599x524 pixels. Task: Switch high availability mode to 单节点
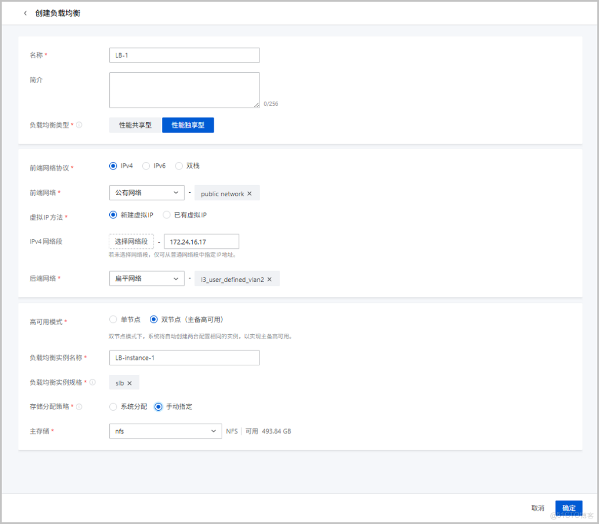click(113, 319)
